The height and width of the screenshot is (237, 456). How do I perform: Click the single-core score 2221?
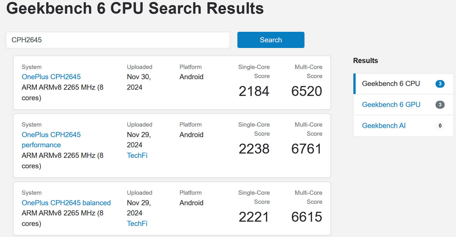click(254, 217)
